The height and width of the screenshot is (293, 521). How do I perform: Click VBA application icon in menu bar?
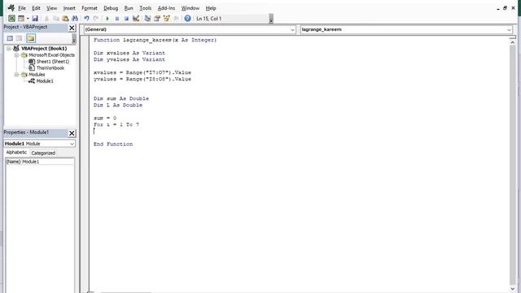click(x=11, y=7)
